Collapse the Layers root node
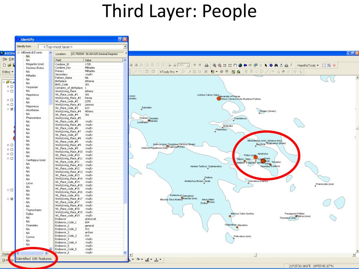The width and height of the screenshot is (359, 269). (x=4, y=82)
